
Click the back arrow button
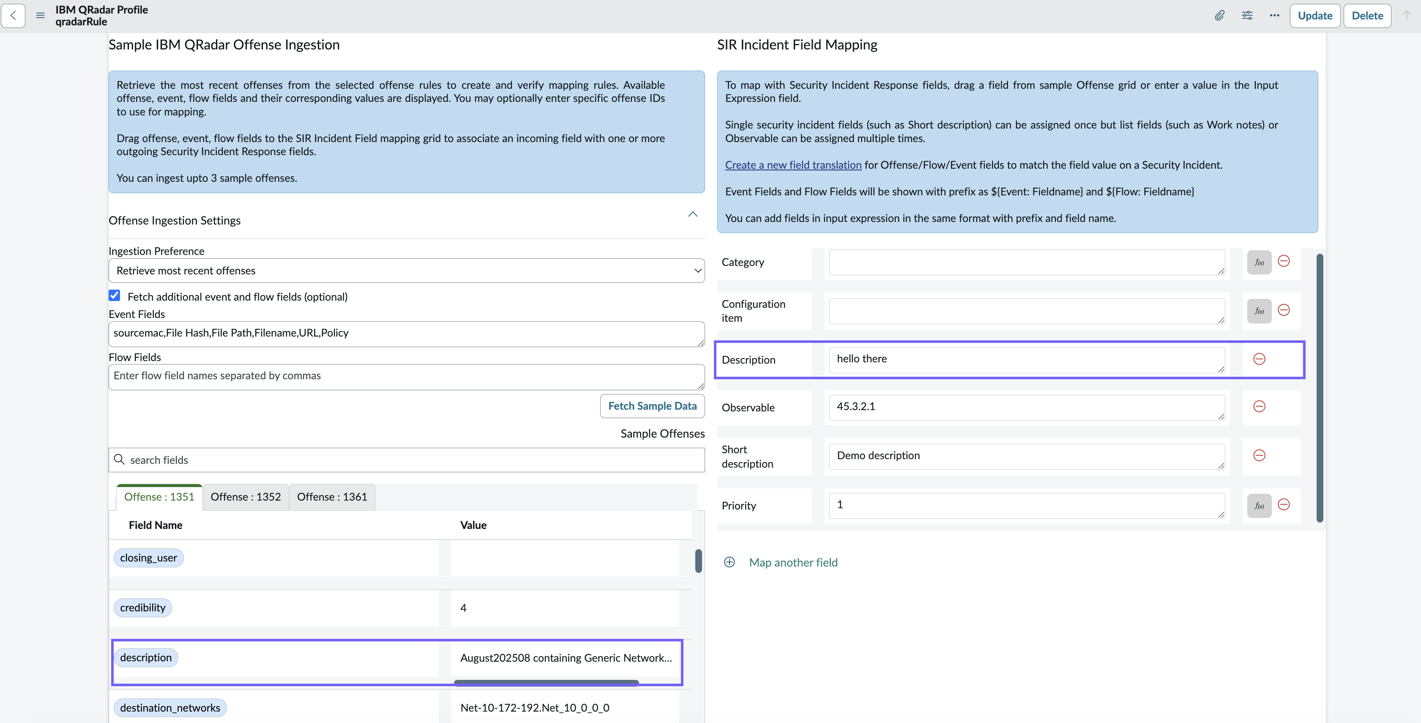pos(13,16)
